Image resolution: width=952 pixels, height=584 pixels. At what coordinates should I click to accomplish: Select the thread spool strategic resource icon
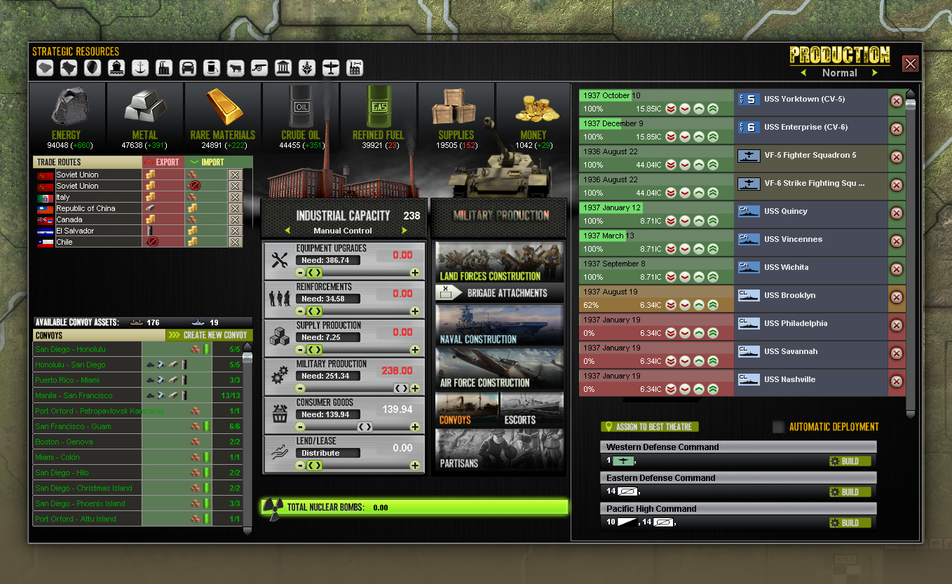[x=212, y=68]
